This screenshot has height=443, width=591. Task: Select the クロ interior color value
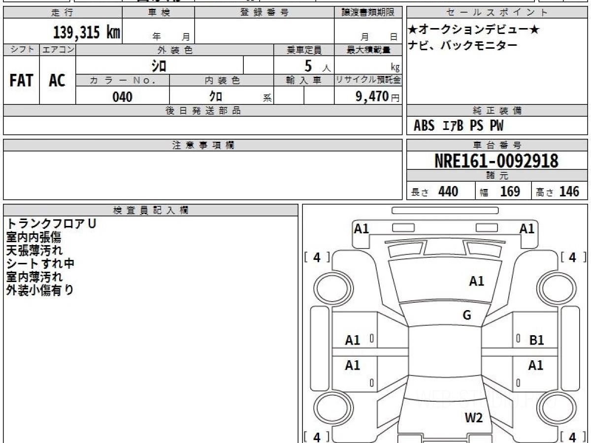pos(215,97)
